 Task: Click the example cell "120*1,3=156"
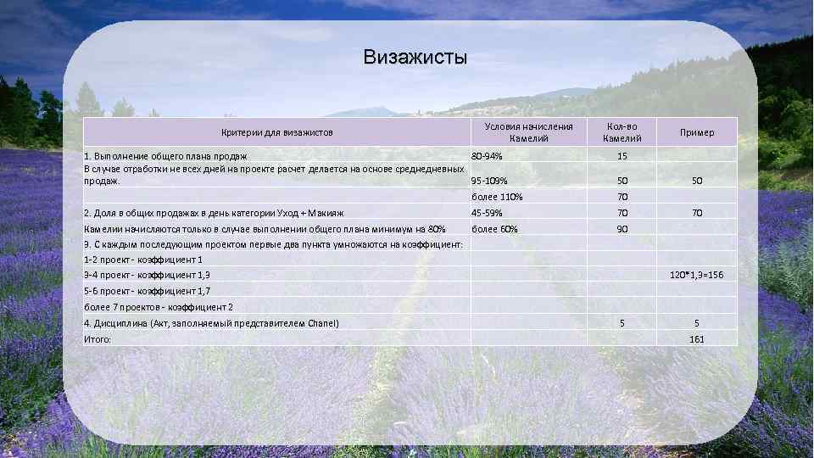(x=697, y=275)
